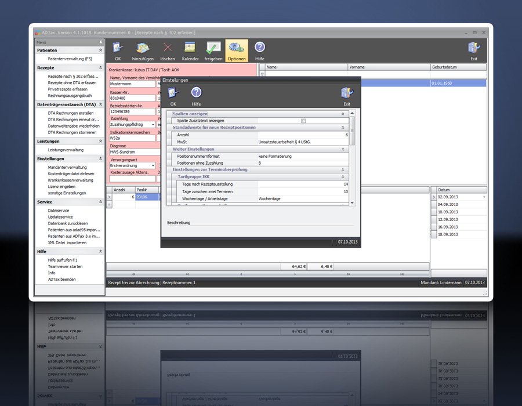Open the Versorgungsart dropdown

tap(153, 165)
